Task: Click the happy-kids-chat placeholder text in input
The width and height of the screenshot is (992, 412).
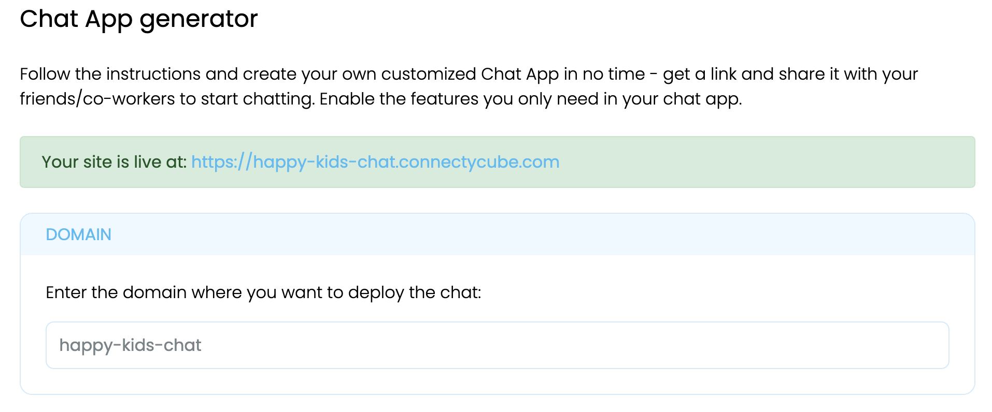Action: [130, 345]
